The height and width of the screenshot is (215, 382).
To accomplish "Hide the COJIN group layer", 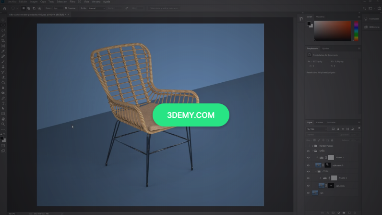I will [308, 172].
